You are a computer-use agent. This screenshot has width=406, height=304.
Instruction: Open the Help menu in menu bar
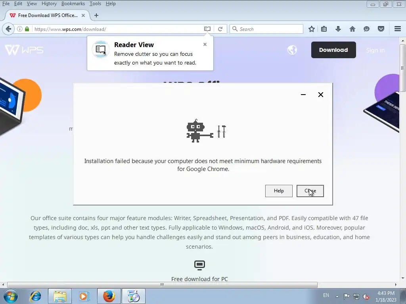click(x=111, y=4)
